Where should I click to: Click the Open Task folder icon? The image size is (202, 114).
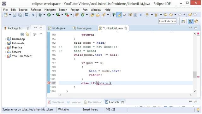point(98,15)
